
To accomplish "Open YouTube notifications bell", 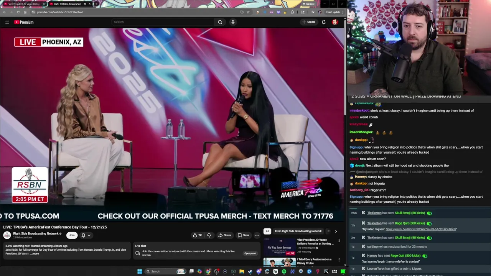I will click(x=324, y=22).
